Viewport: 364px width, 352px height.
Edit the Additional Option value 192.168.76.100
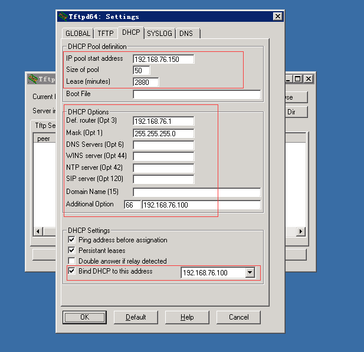[201, 205]
